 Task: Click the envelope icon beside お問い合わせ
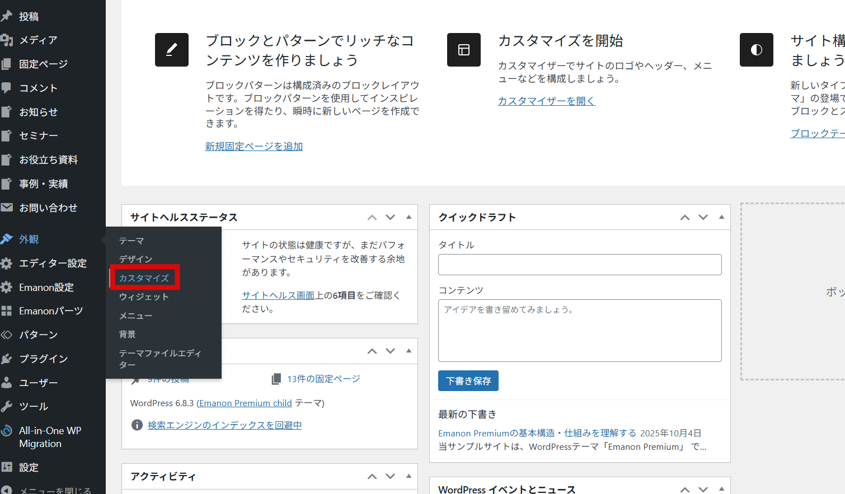(x=7, y=208)
